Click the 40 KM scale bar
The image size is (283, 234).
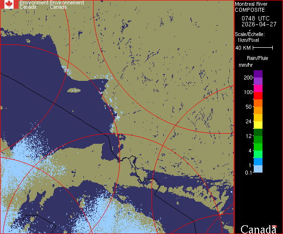tap(263, 48)
